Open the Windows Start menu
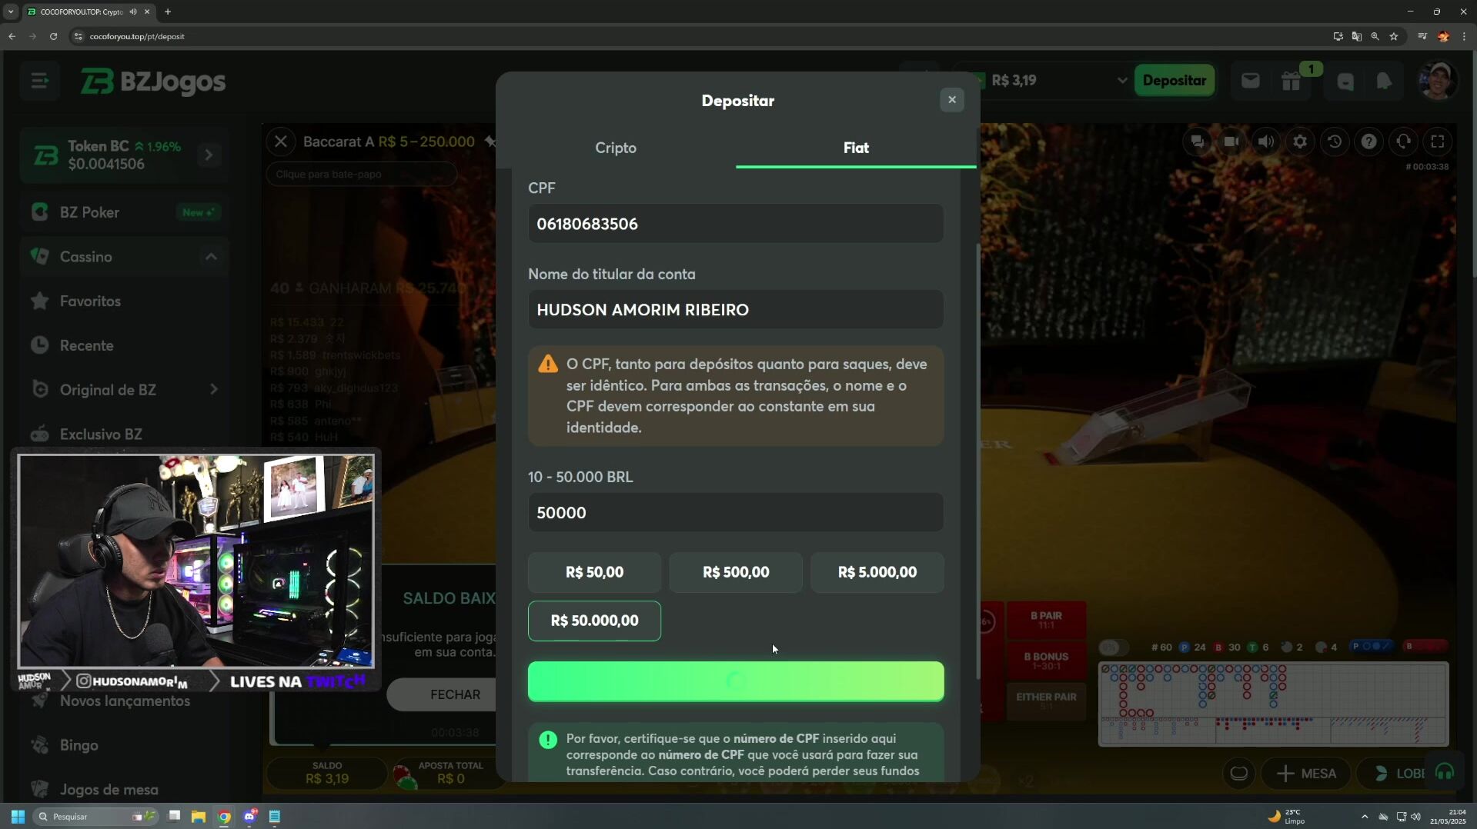The height and width of the screenshot is (829, 1477). (18, 817)
